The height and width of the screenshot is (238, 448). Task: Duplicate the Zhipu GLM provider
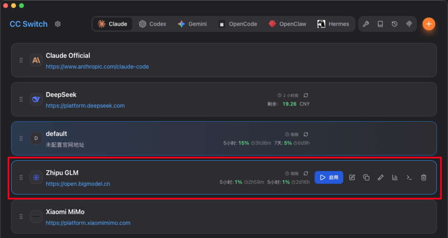point(366,177)
